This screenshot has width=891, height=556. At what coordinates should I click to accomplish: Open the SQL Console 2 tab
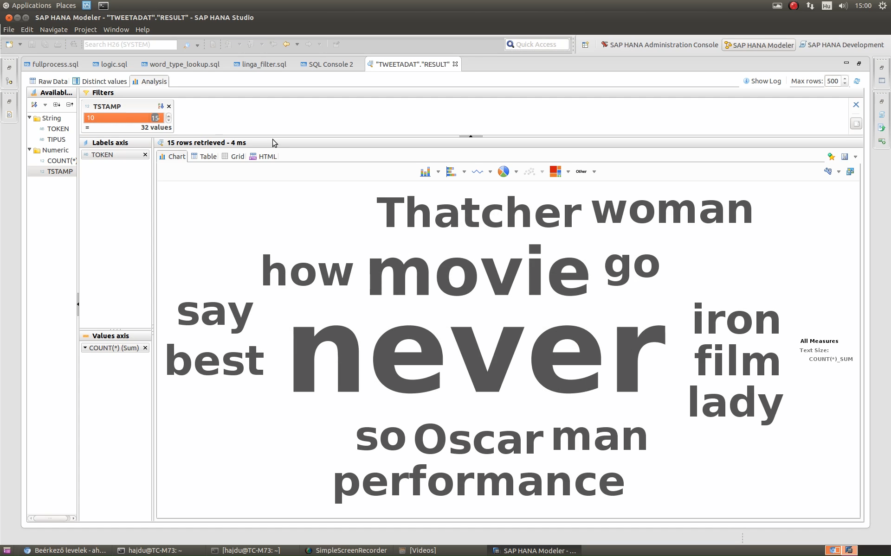[x=327, y=64]
